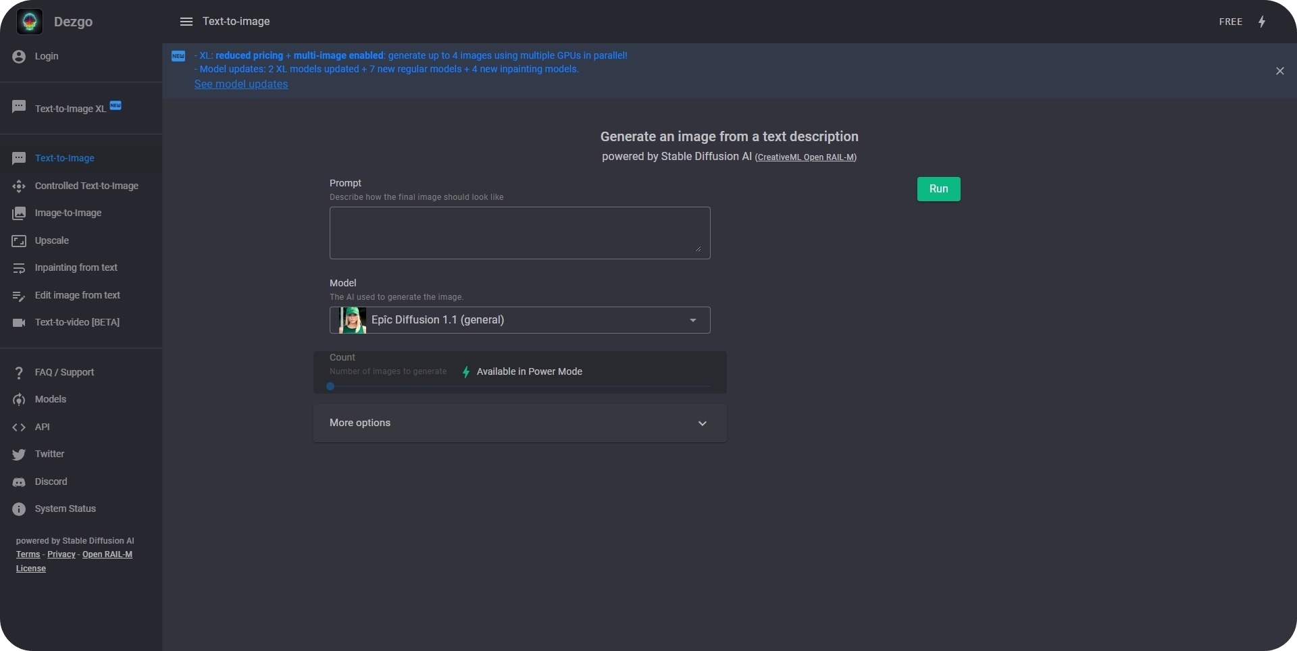Click the FAQ question mark icon
This screenshot has width=1297, height=651.
pyautogui.click(x=19, y=373)
